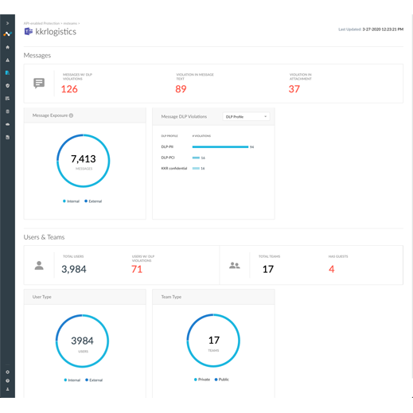The width and height of the screenshot is (413, 413).
Task: Open the help icon in the lower sidebar
Action: point(7,380)
